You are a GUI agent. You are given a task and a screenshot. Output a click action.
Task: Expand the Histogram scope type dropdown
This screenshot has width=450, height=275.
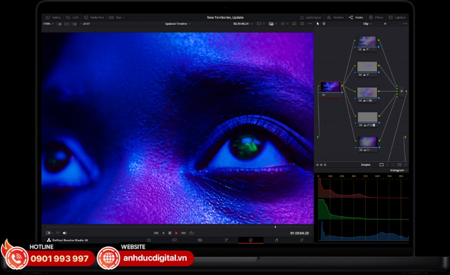399,170
